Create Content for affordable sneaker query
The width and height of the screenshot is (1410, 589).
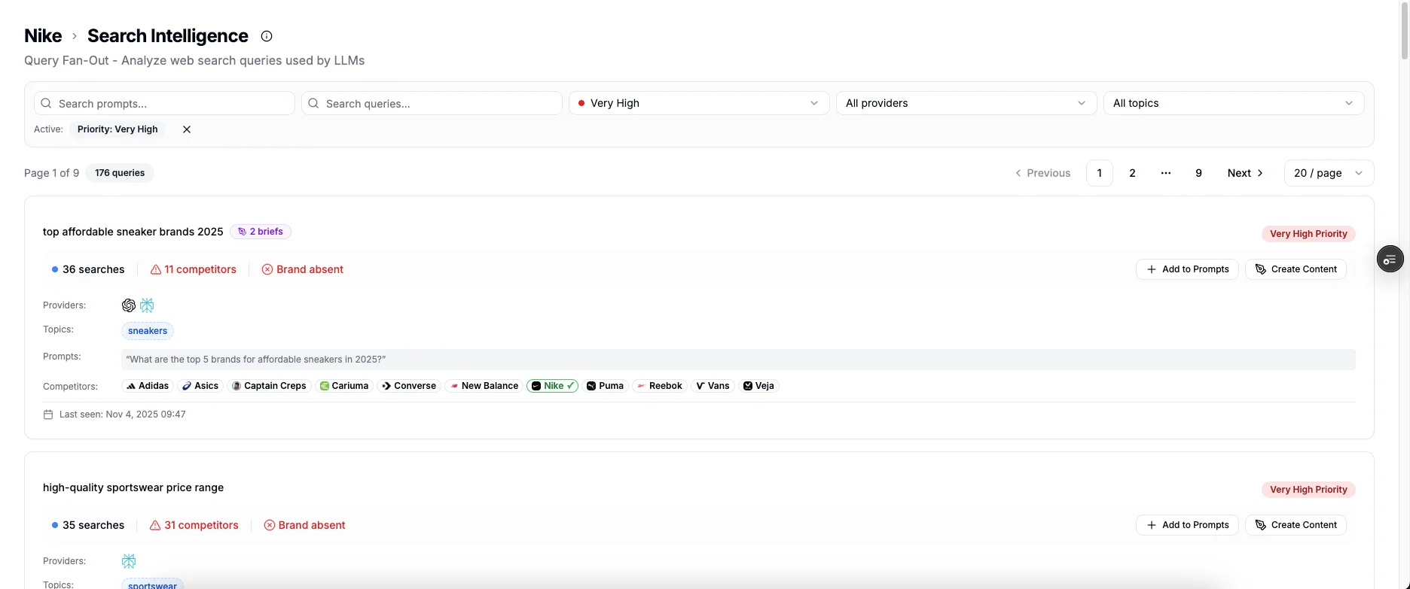1296,269
